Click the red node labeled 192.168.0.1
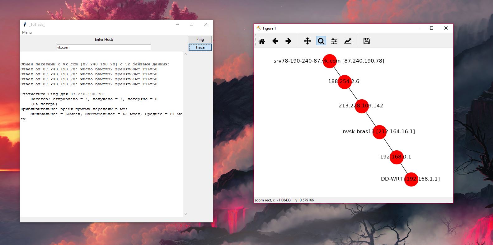 point(397,157)
